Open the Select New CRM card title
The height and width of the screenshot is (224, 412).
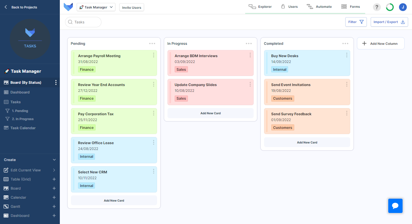92,172
